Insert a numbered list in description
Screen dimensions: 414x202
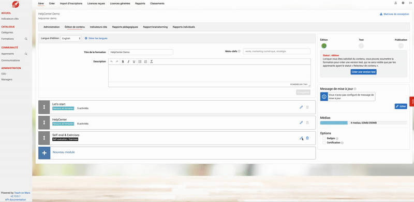pyautogui.click(x=145, y=61)
